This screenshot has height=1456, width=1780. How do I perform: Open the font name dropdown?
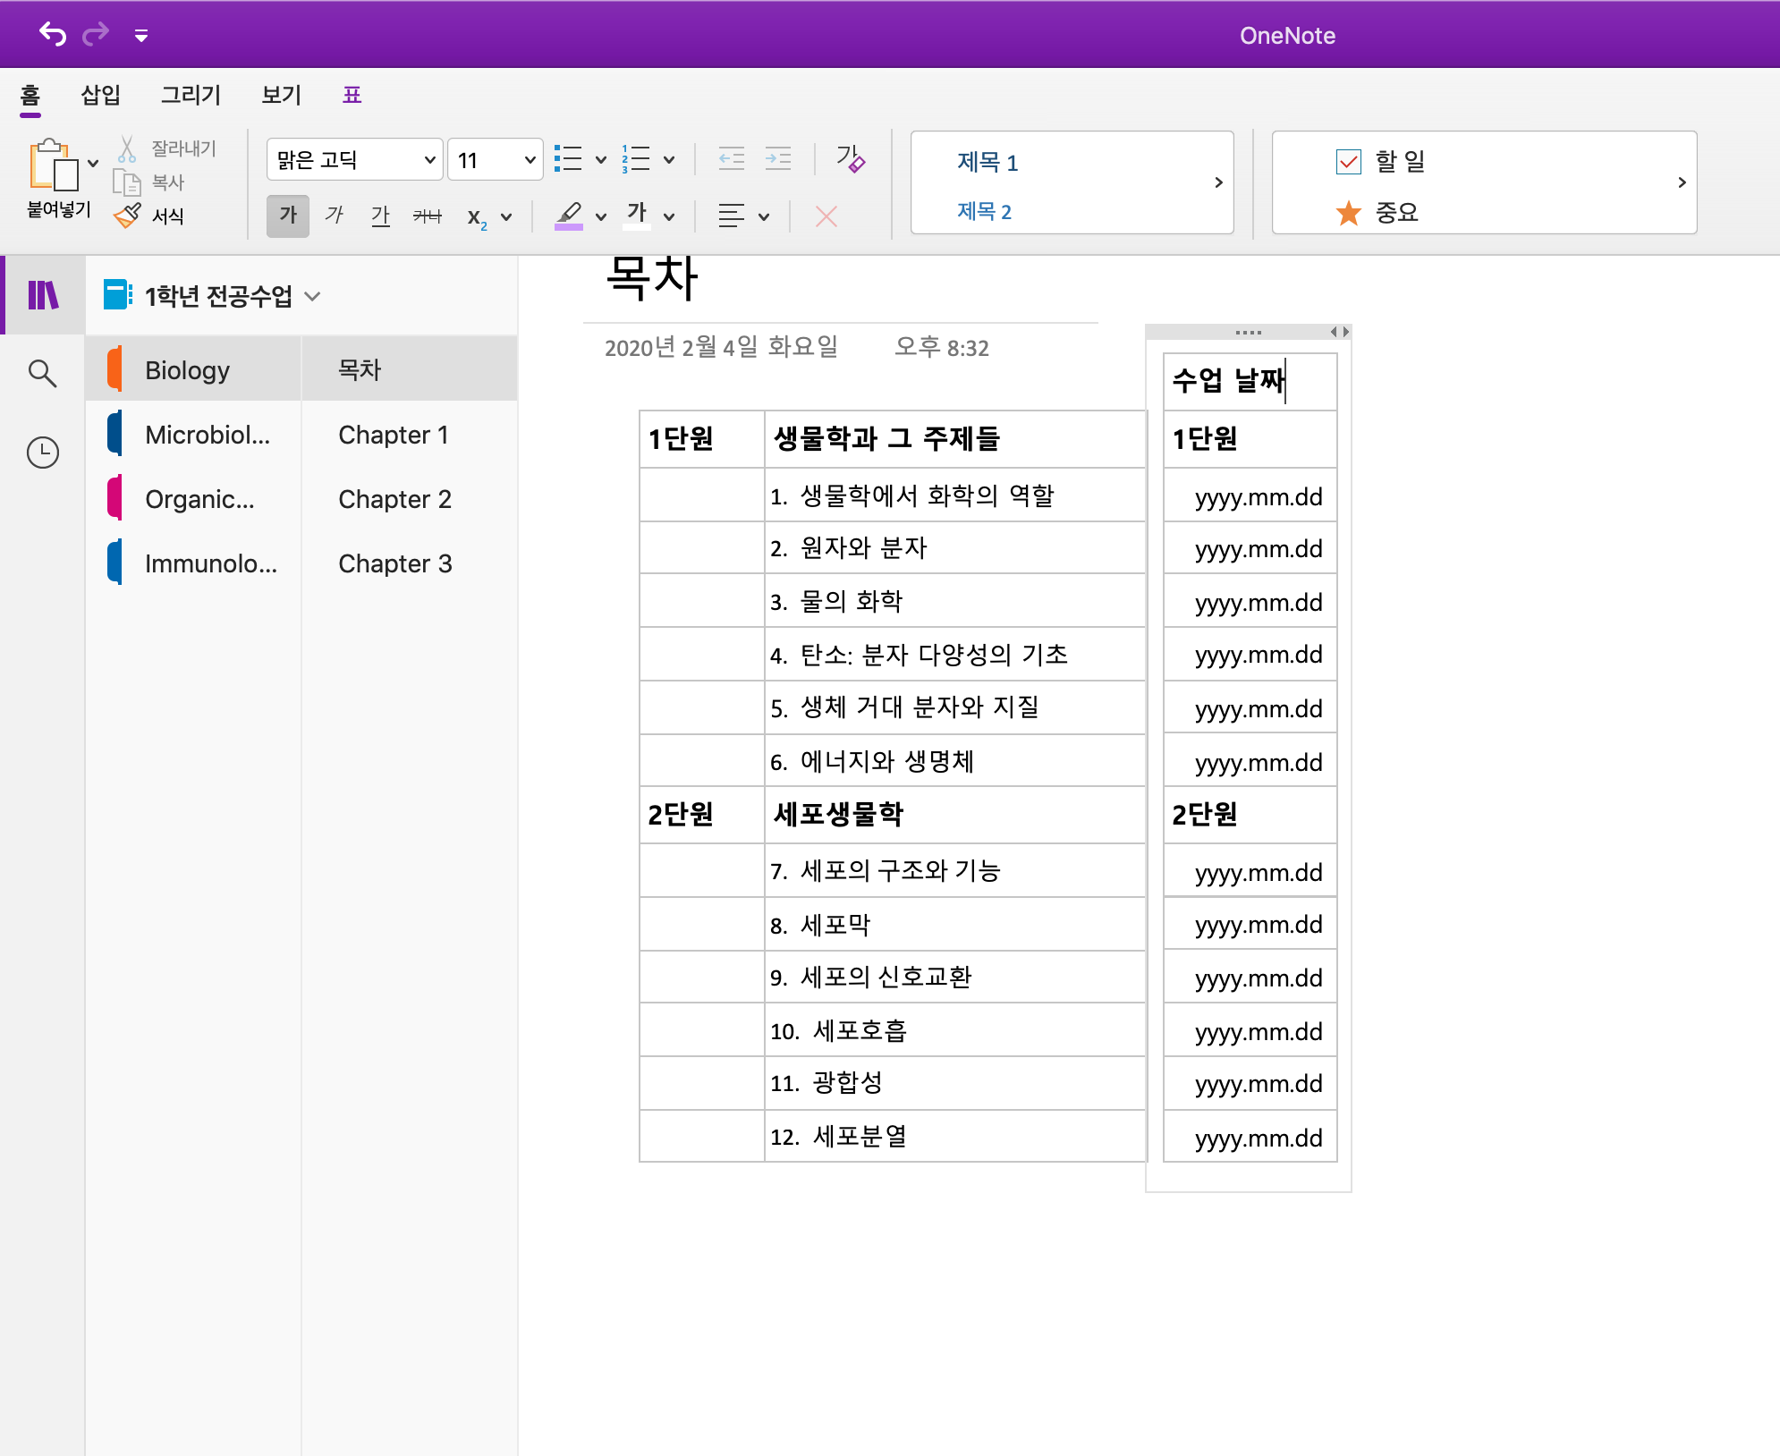click(x=430, y=160)
